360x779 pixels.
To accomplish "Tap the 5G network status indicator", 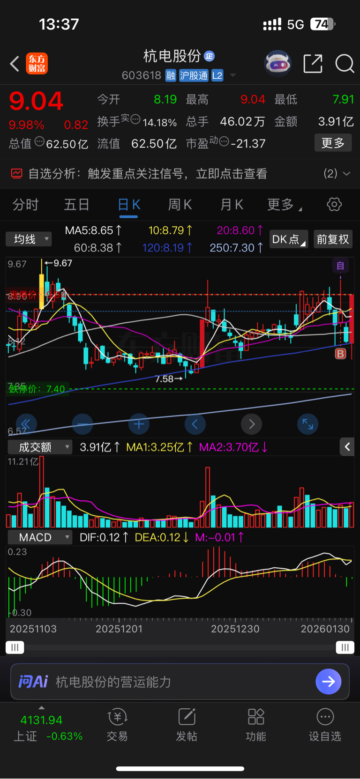I will [295, 24].
